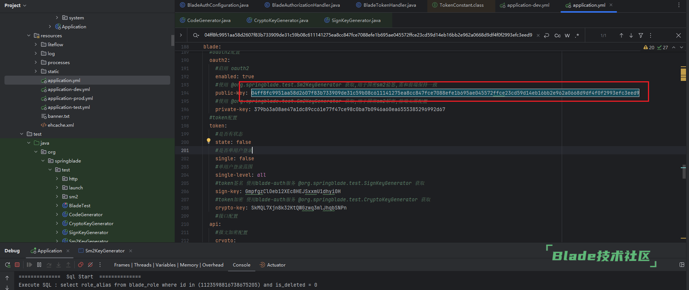Expand the system folder

point(57,18)
